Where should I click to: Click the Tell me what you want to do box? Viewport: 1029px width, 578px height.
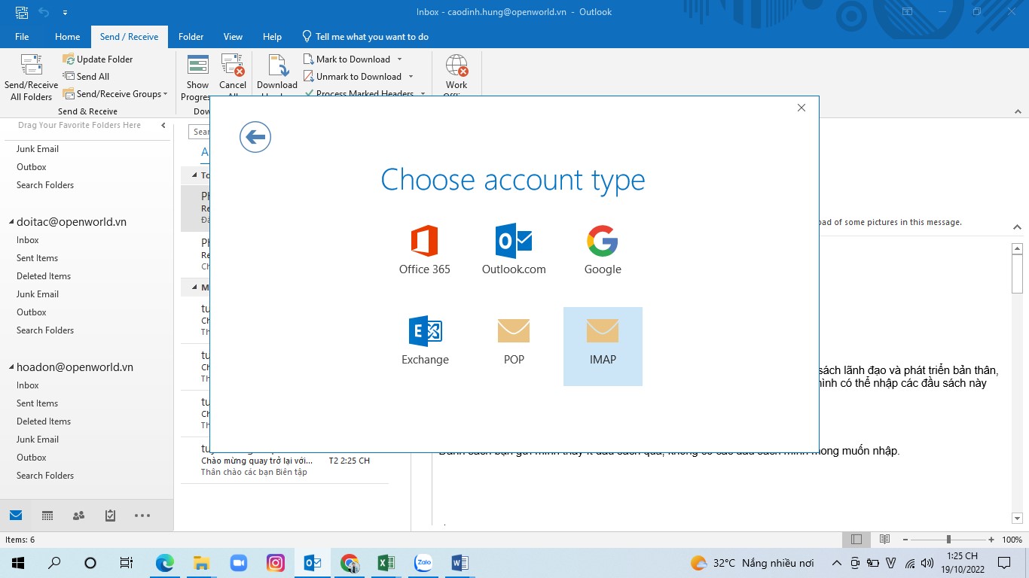365,36
